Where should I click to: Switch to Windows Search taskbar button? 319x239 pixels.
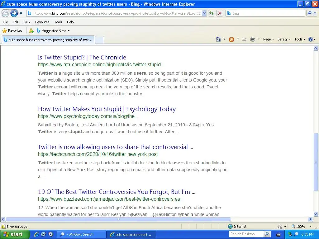pyautogui.click(x=81, y=234)
